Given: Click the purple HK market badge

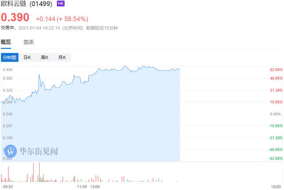Looking at the screenshot, I should pos(61,4).
